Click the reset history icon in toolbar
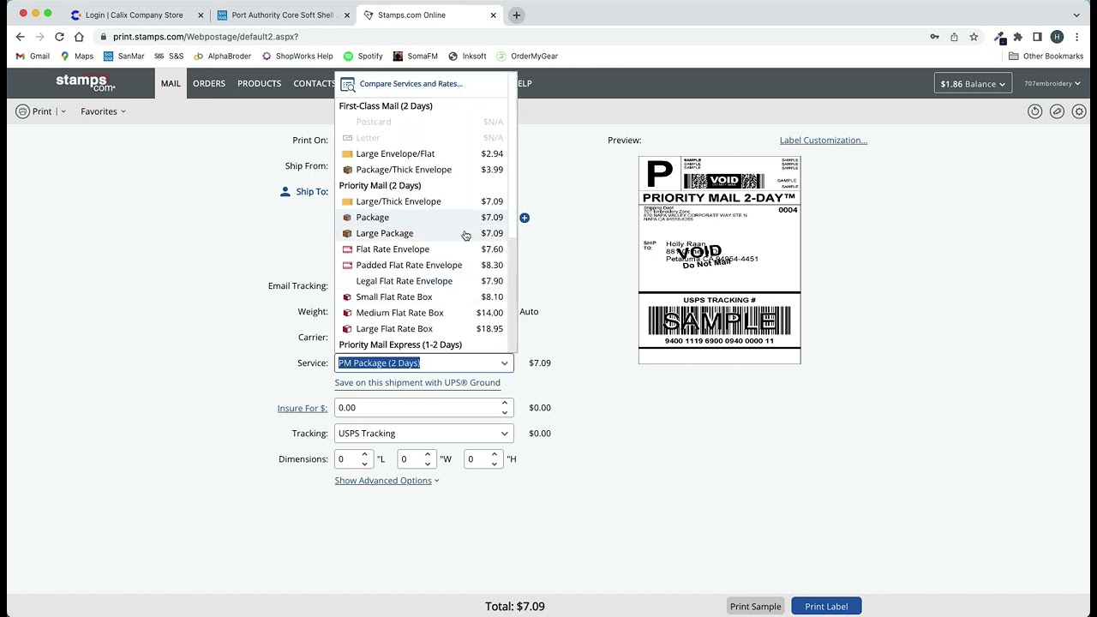This screenshot has width=1097, height=617. click(1034, 111)
